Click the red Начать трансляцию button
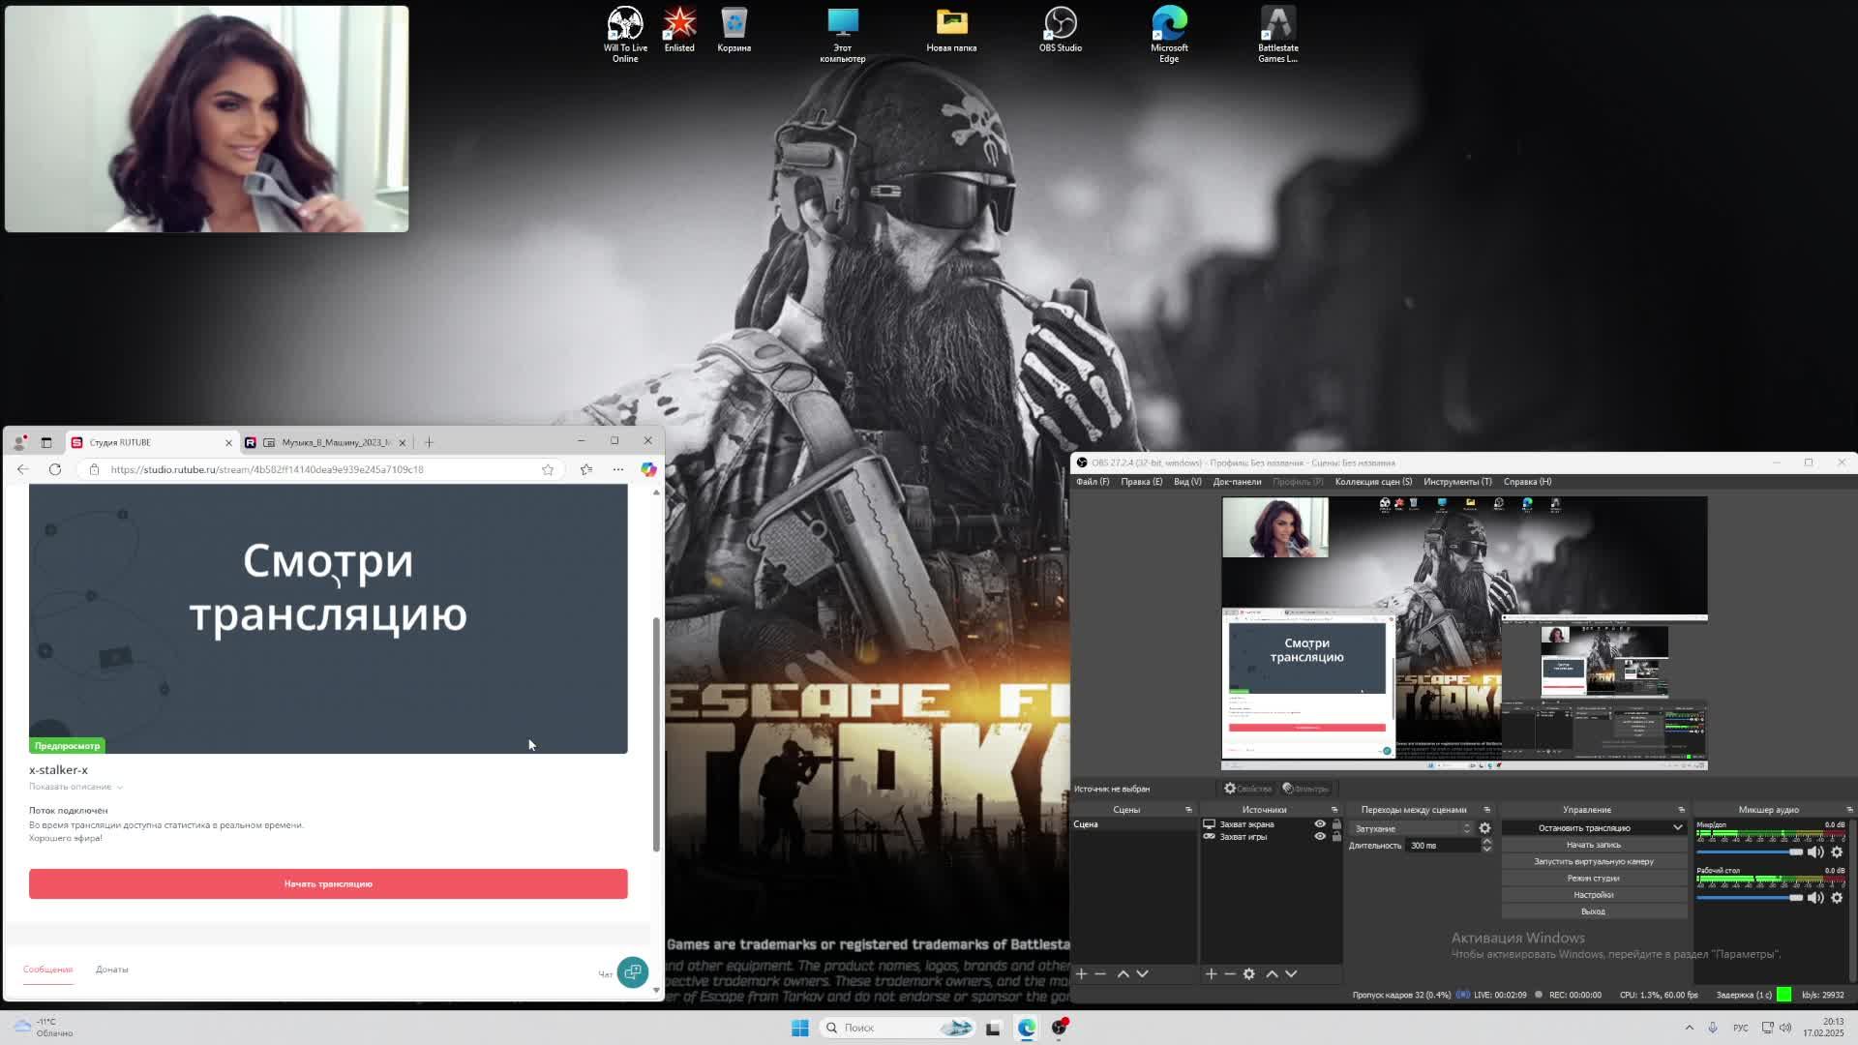 [x=328, y=883]
